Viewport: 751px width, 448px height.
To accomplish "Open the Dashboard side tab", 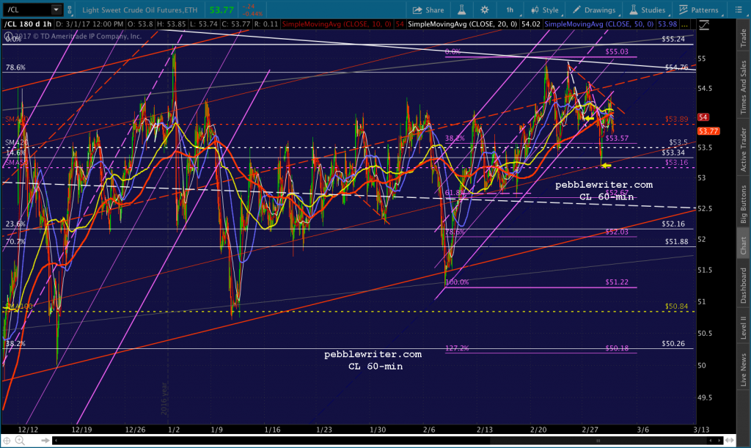I will (x=744, y=285).
